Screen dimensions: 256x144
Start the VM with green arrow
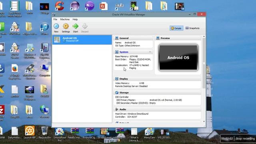(76, 28)
